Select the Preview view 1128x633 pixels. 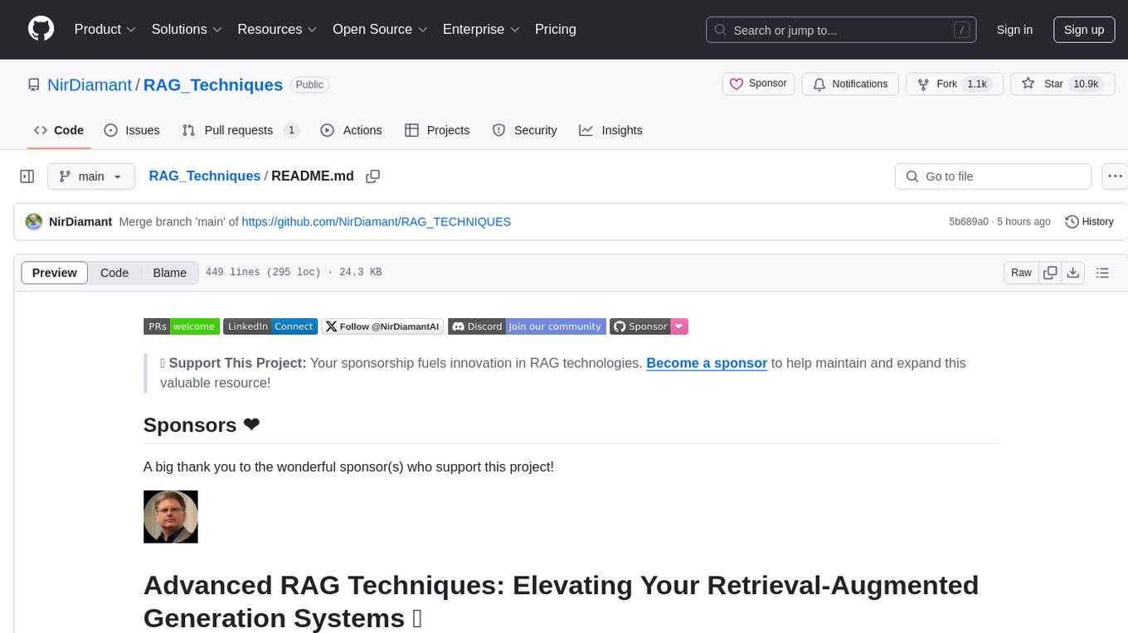click(x=55, y=273)
